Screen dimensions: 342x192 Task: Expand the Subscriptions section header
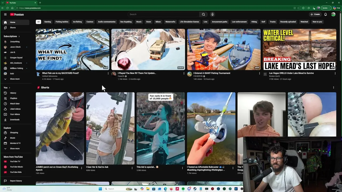pyautogui.click(x=11, y=36)
